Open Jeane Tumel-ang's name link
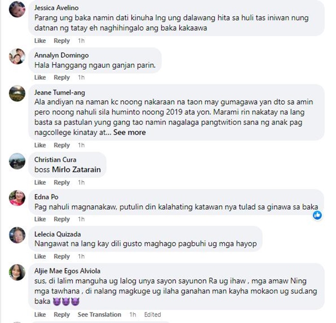Image resolution: width=336 pixels, height=323 pixels. [60, 92]
